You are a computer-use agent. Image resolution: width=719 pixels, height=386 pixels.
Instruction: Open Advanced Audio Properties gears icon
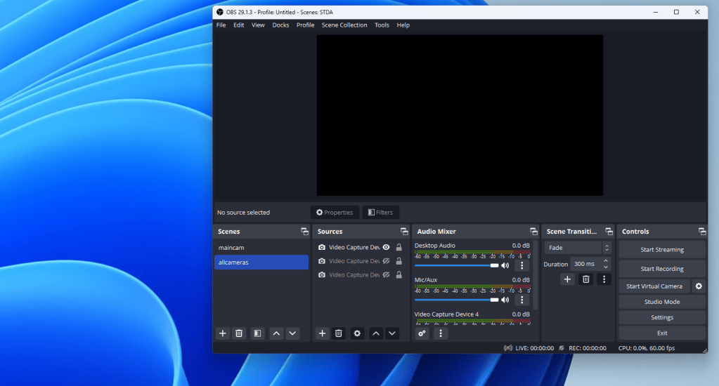[x=422, y=333]
